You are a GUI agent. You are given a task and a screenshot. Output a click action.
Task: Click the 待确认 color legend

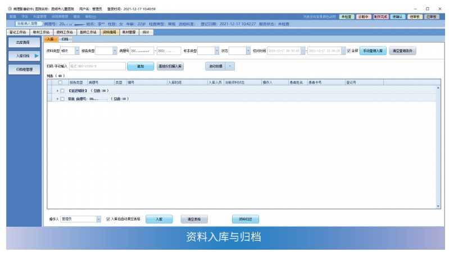pyautogui.click(x=397, y=17)
